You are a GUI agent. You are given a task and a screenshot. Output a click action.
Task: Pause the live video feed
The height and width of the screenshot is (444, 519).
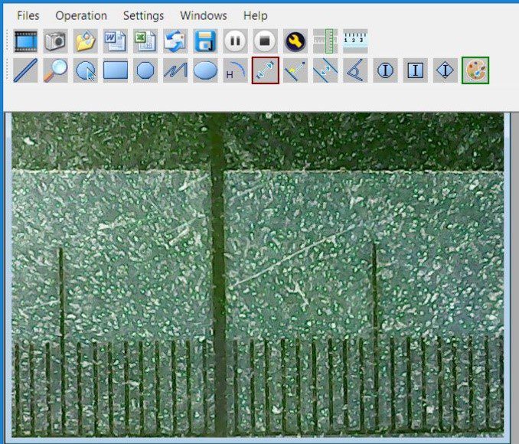tap(235, 41)
